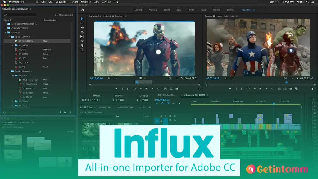This screenshot has width=318, height=179.
Task: Toggle V3 track output eye
Action: pyautogui.click(x=175, y=116)
